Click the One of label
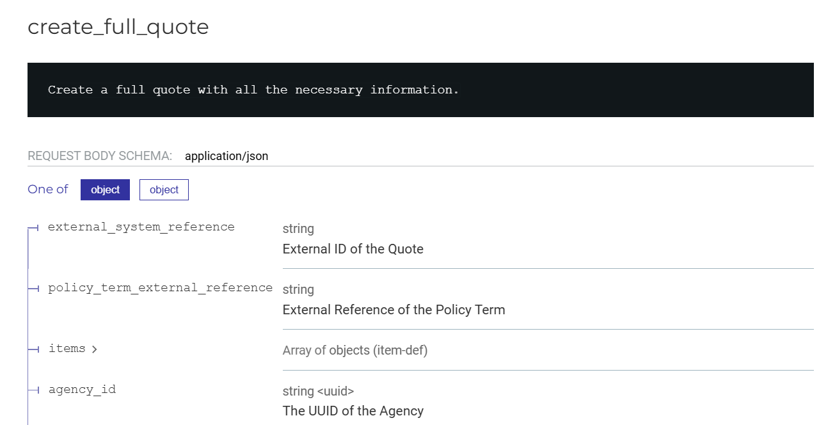 point(47,189)
